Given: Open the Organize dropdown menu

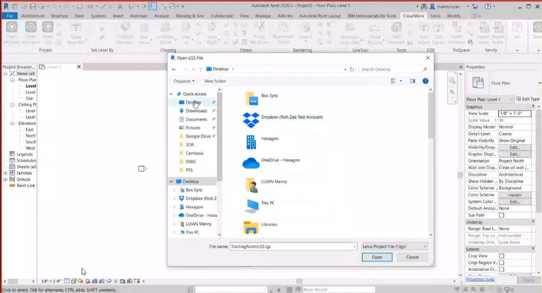Looking at the screenshot, I should click(184, 81).
